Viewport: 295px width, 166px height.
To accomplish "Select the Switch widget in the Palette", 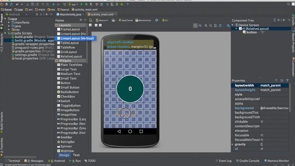I will click(64, 101).
